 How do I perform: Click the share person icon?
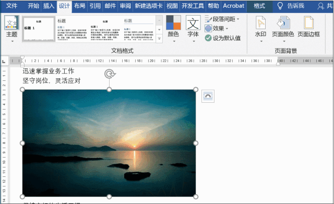pyautogui.click(x=321, y=6)
